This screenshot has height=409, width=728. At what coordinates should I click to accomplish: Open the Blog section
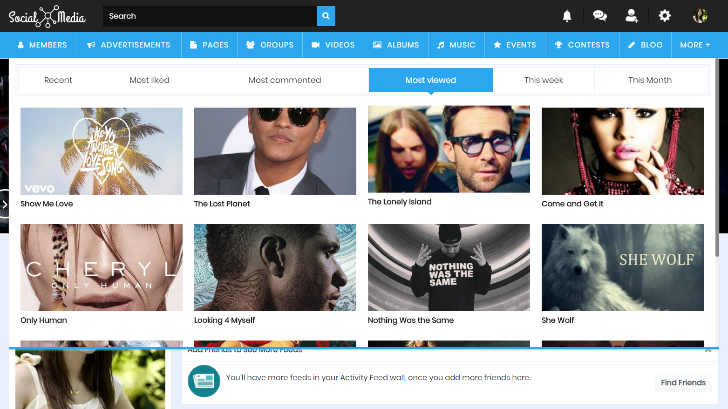(x=646, y=45)
